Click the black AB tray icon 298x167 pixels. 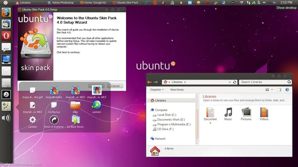[233, 3]
